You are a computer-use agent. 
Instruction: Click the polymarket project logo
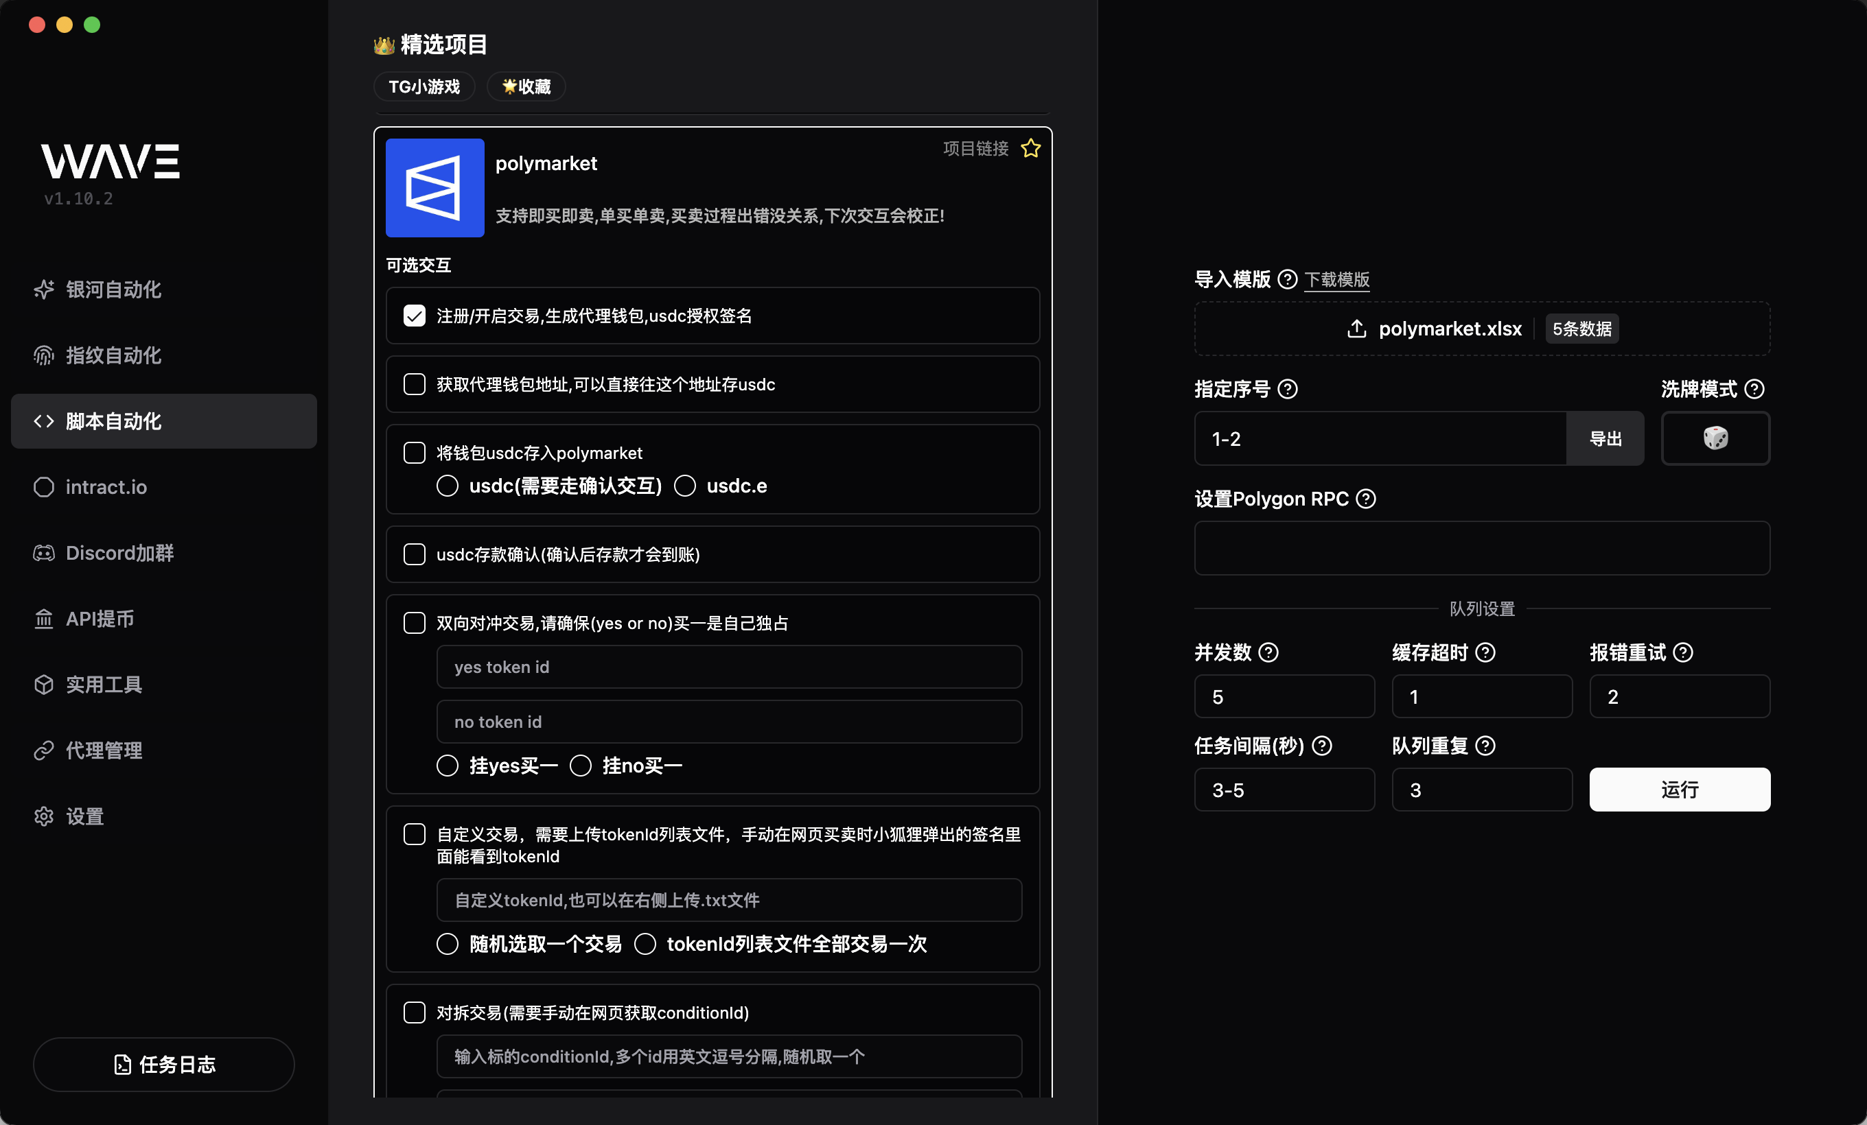[435, 188]
